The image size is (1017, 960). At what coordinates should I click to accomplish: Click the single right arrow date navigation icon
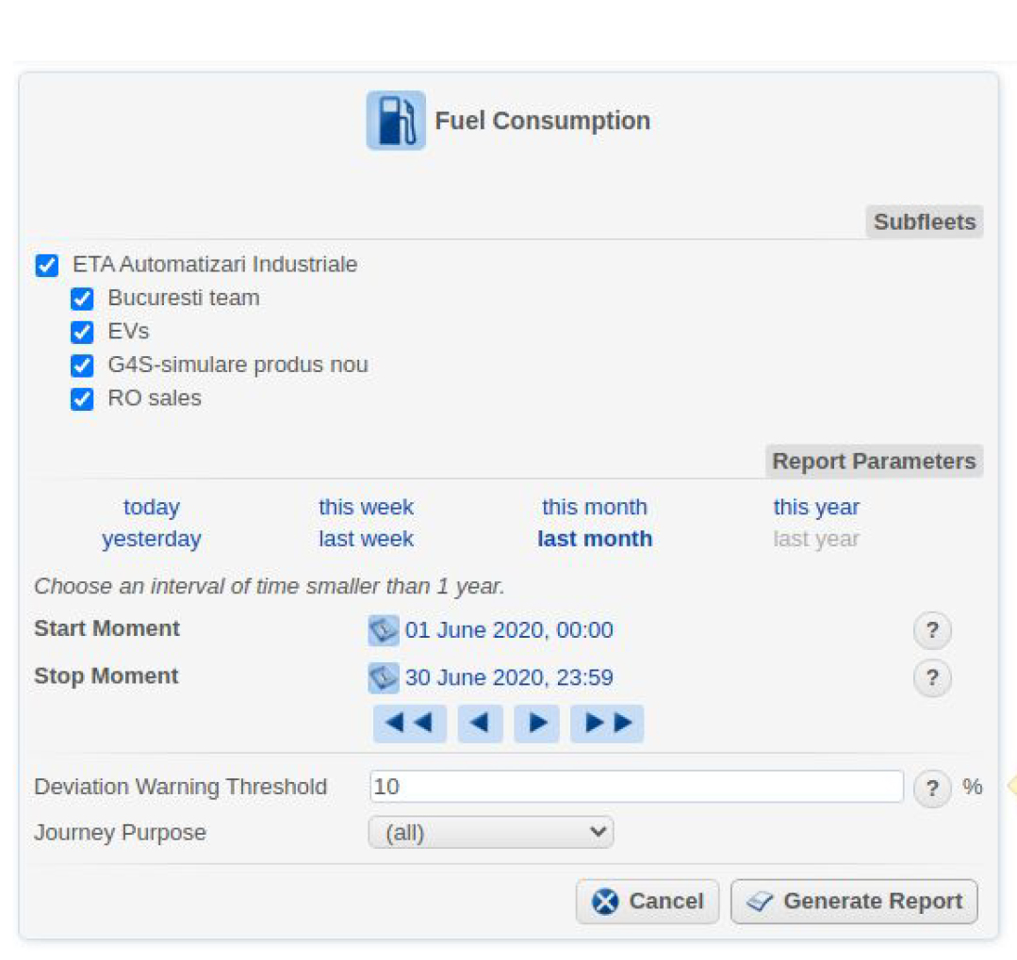(535, 723)
